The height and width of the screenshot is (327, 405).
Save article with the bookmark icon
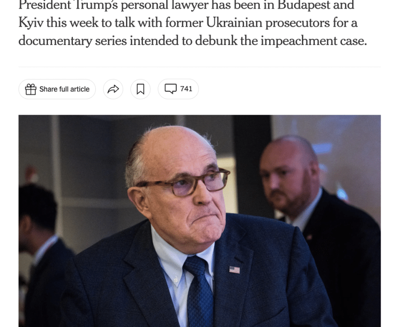click(x=140, y=89)
